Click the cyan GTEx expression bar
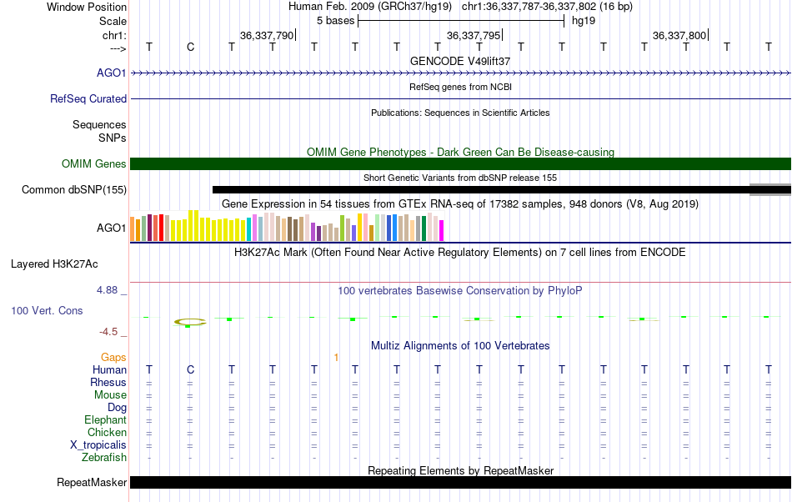Viewport: 792px width, 502px height. click(249, 229)
